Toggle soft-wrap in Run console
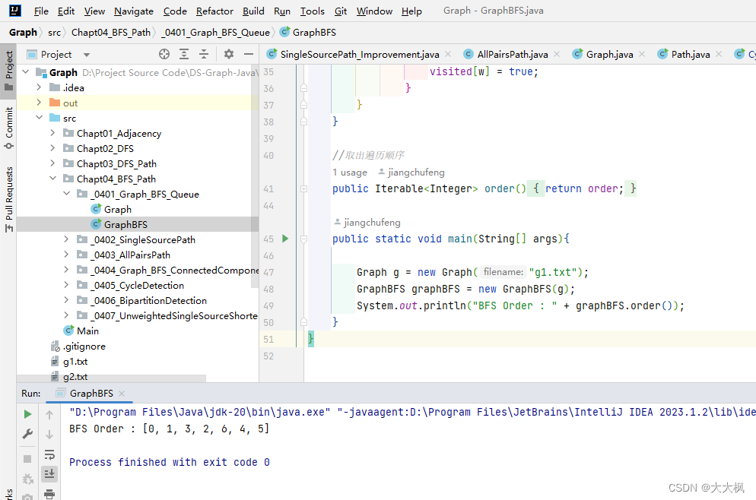Viewport: 756px width, 500px height. point(49,454)
